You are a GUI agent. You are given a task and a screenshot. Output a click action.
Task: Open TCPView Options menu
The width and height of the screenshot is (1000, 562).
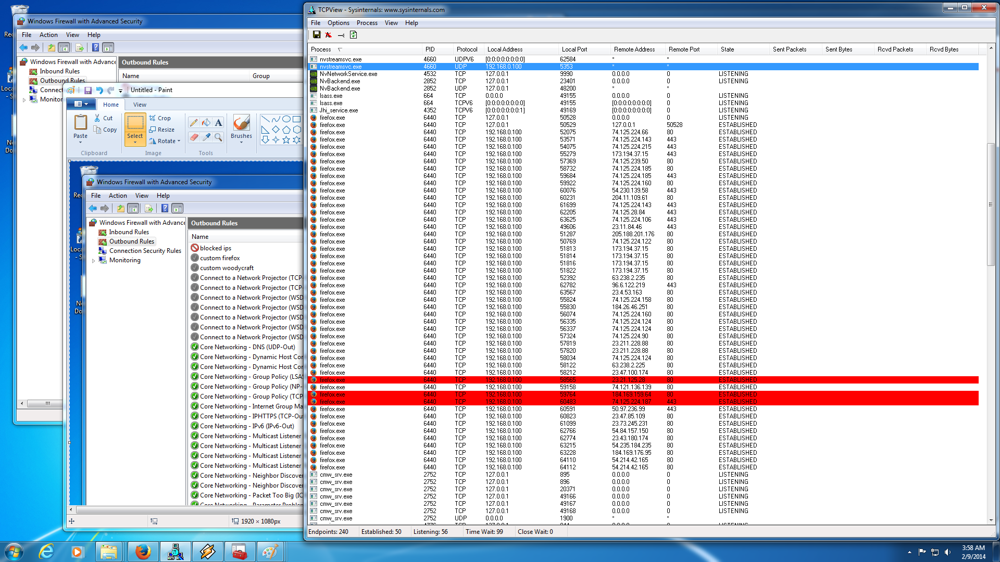pyautogui.click(x=339, y=23)
